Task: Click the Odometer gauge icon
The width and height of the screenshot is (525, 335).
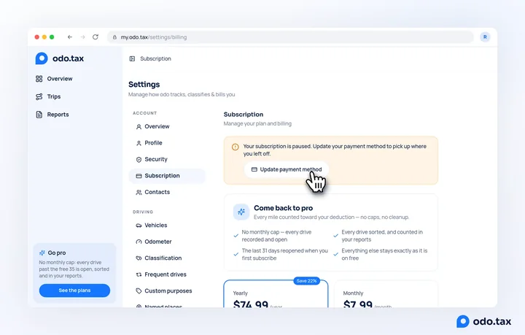Action: (139, 242)
